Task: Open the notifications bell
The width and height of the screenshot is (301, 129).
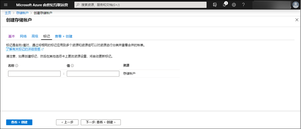Action: point(224,5)
